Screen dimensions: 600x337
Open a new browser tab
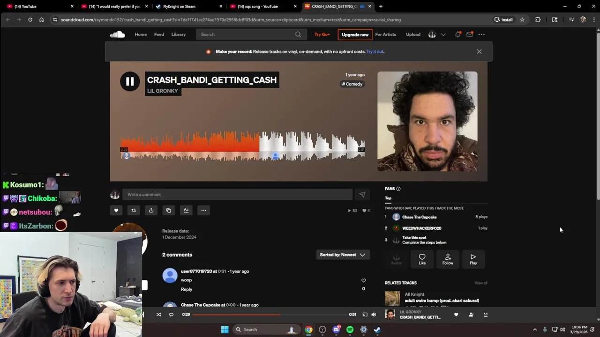[x=381, y=7]
